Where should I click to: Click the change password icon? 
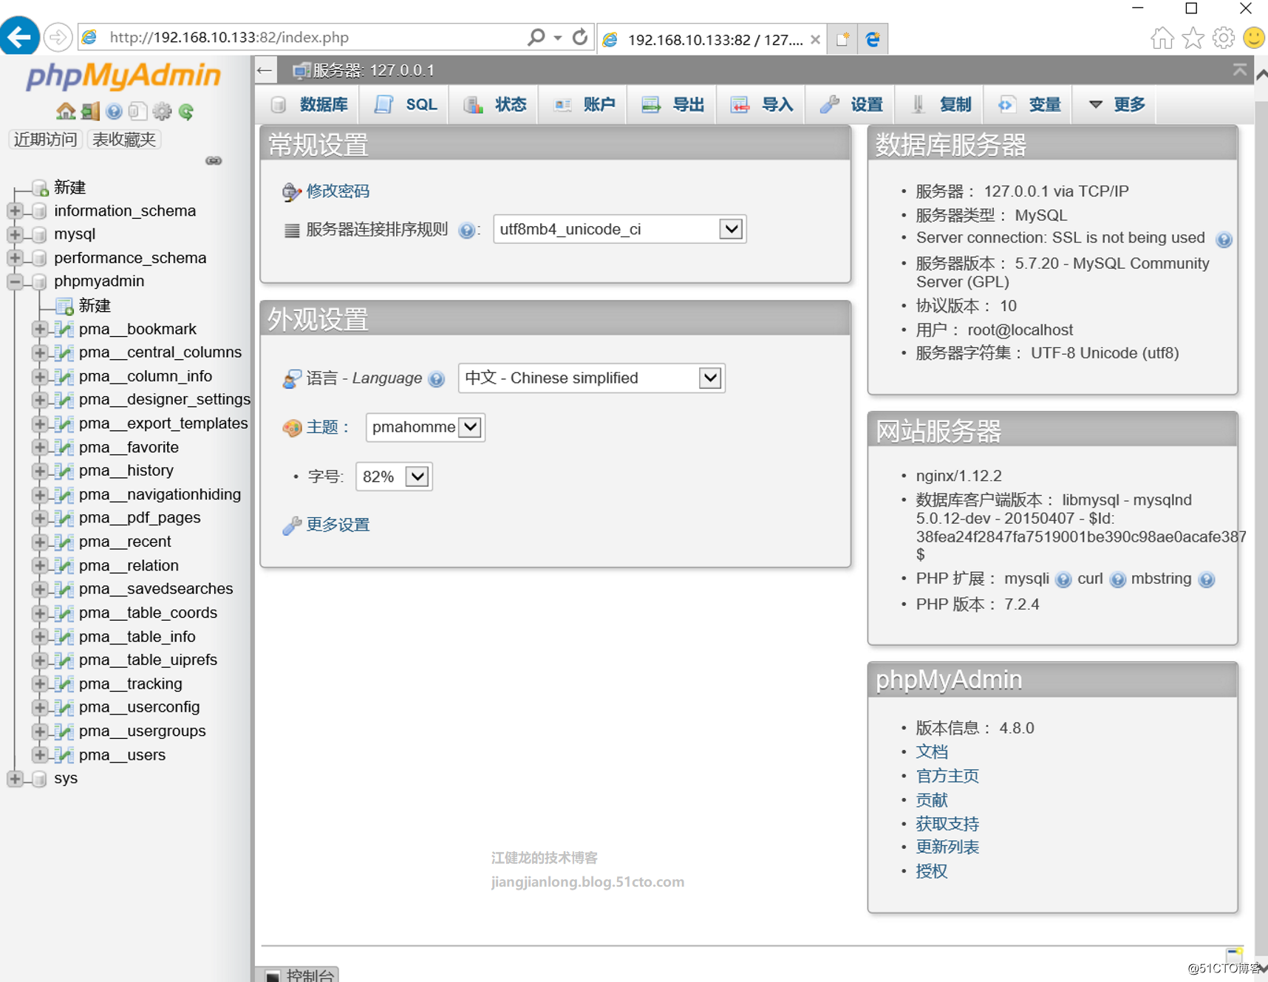(x=292, y=191)
